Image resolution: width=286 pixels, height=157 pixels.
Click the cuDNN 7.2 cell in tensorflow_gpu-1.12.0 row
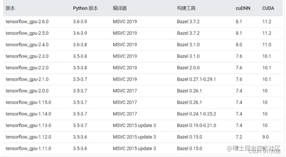tap(239, 137)
